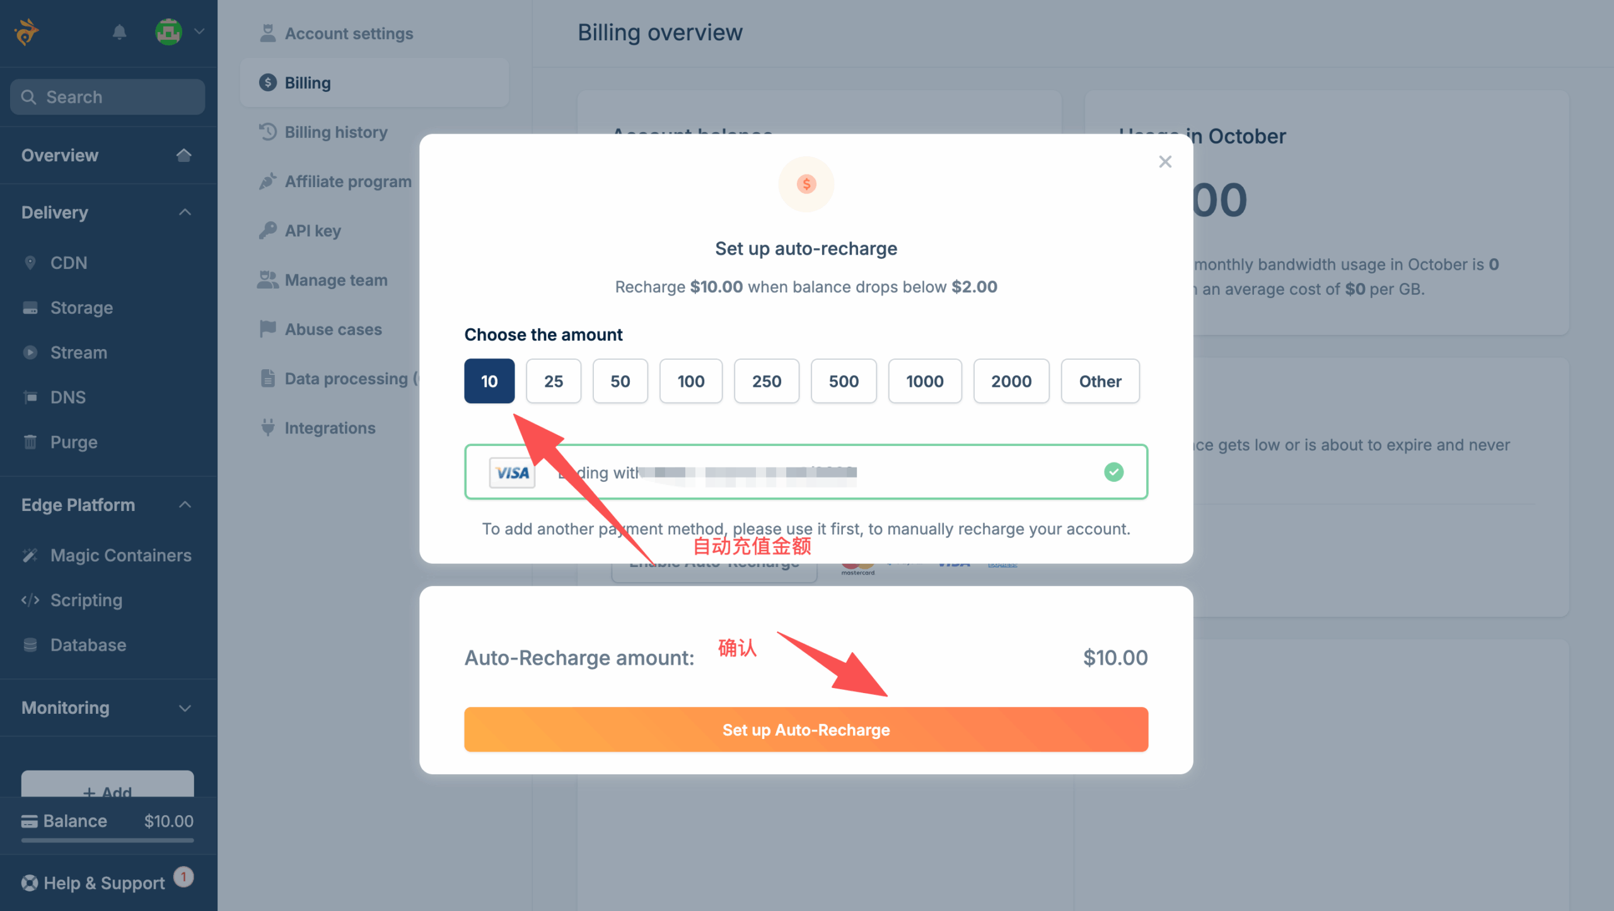This screenshot has width=1614, height=911.
Task: Click in the Search input field
Action: (107, 97)
